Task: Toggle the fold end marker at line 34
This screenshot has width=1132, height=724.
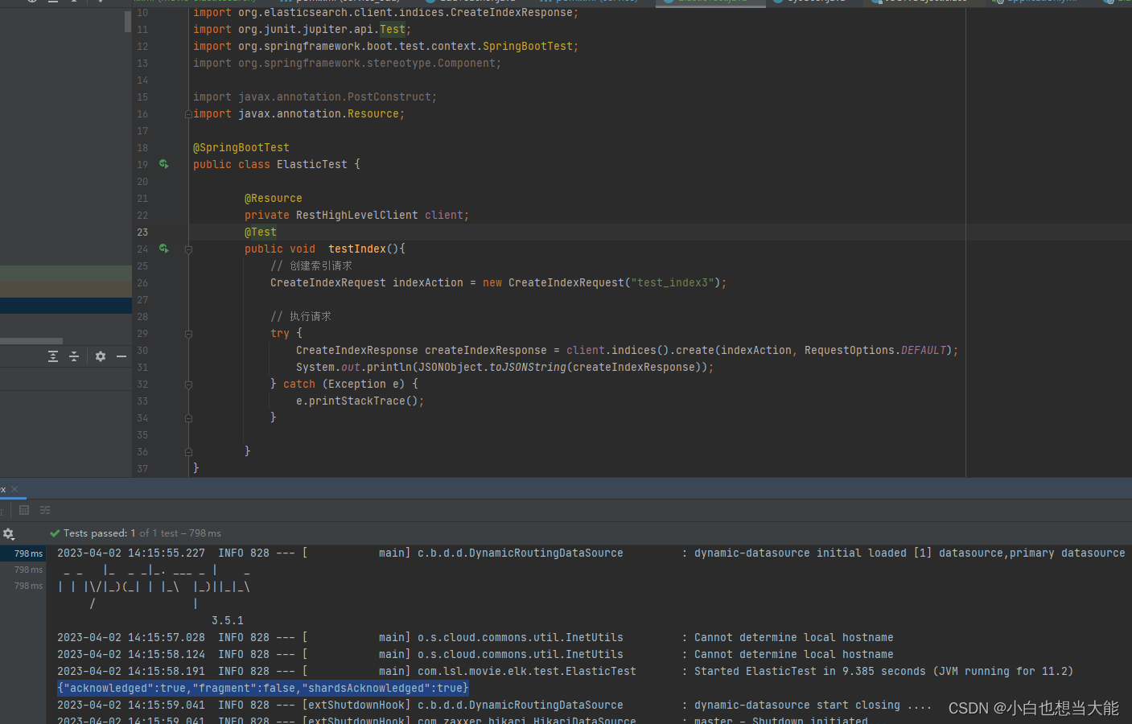Action: click(188, 418)
